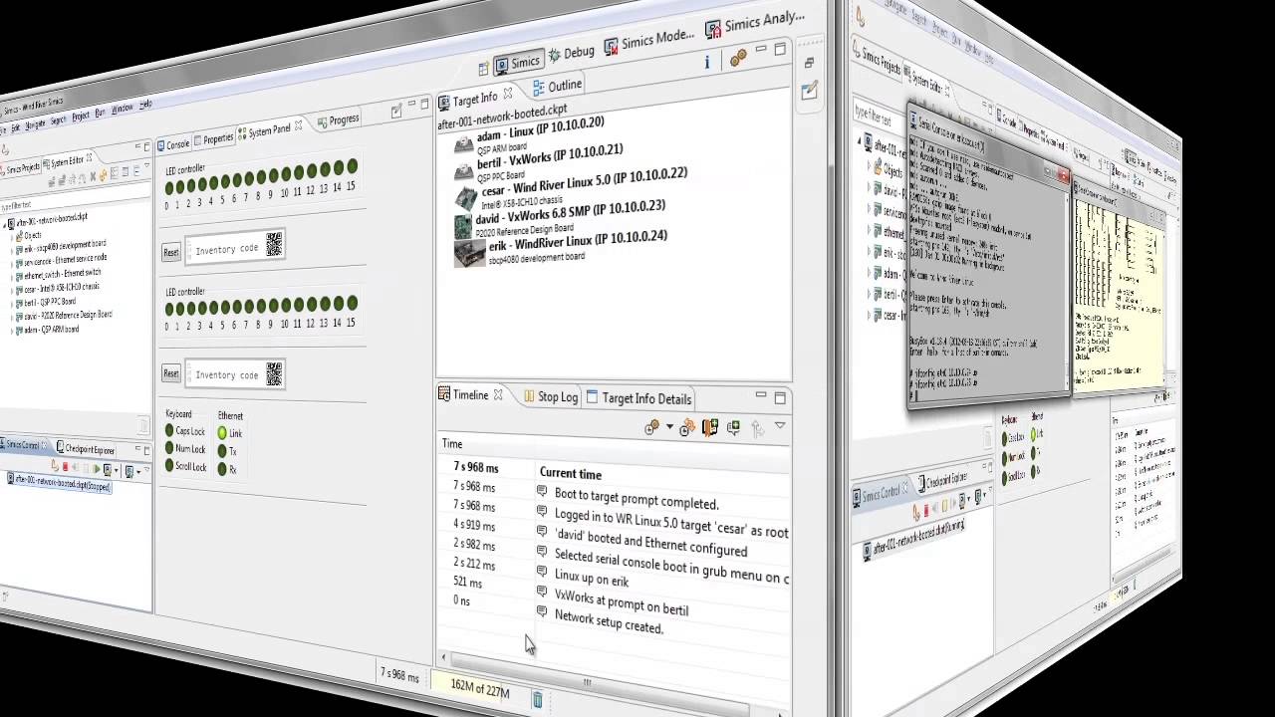Click the first timeline marker icon in toolbar
1275x717 pixels.
(651, 428)
